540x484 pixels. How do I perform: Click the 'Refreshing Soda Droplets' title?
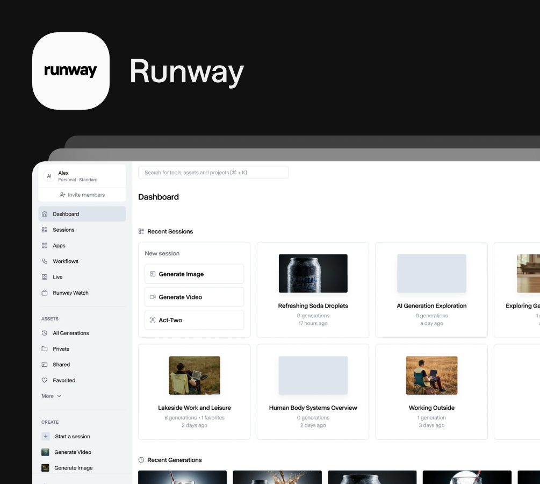coord(313,306)
